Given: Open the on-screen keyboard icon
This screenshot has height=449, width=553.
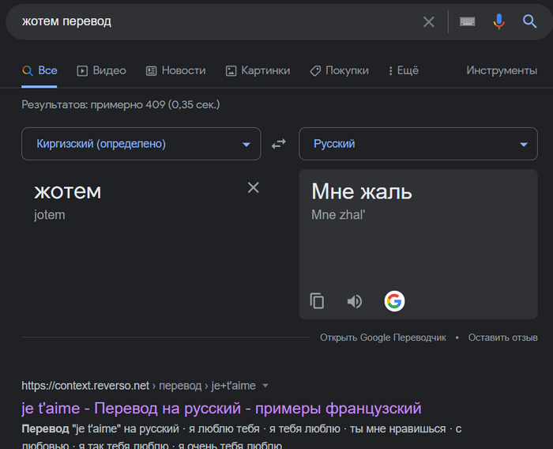Looking at the screenshot, I should (467, 22).
